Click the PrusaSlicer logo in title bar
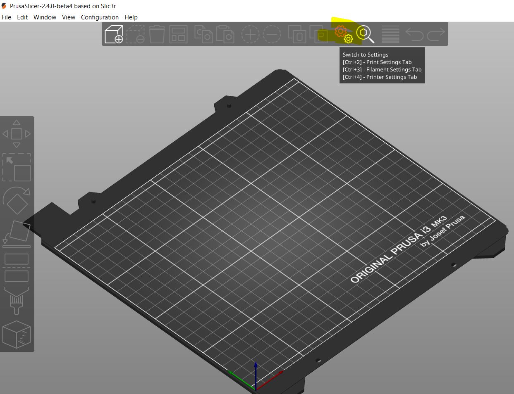 pyautogui.click(x=4, y=6)
